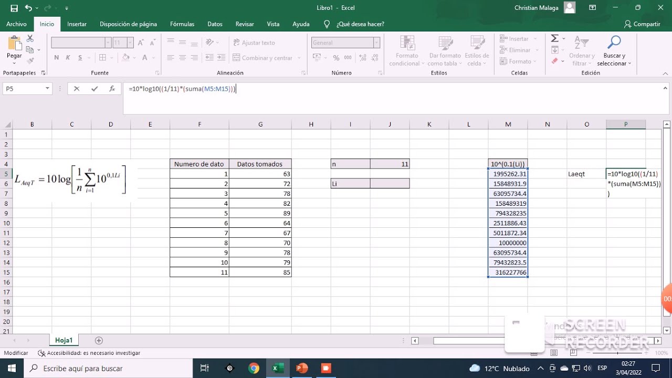Add a new sheet with plus icon
Viewport: 672px width, 378px height.
tap(99, 341)
